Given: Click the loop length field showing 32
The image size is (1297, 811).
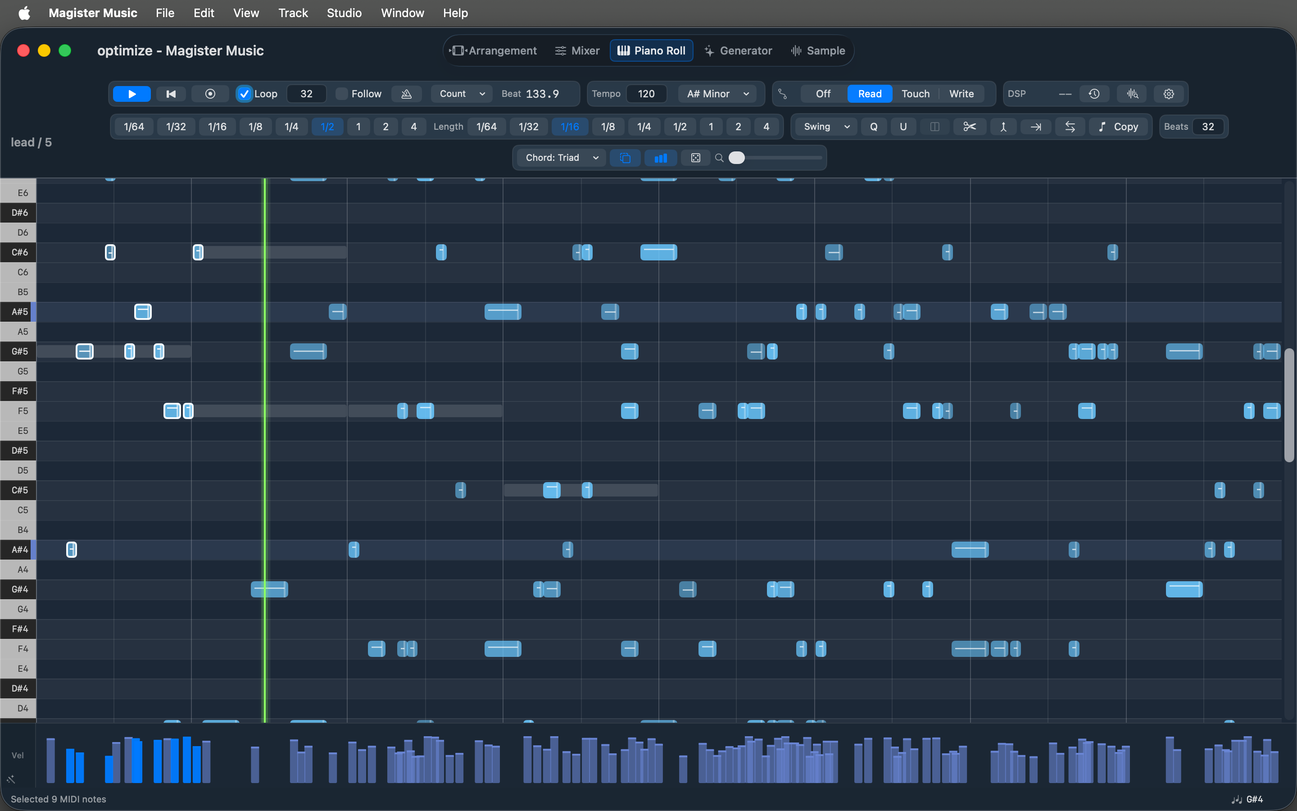Looking at the screenshot, I should point(306,94).
